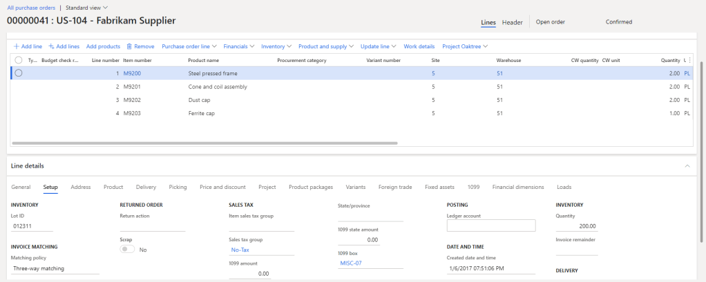
Task: Select the row radio button for line 1
Action: [19, 73]
